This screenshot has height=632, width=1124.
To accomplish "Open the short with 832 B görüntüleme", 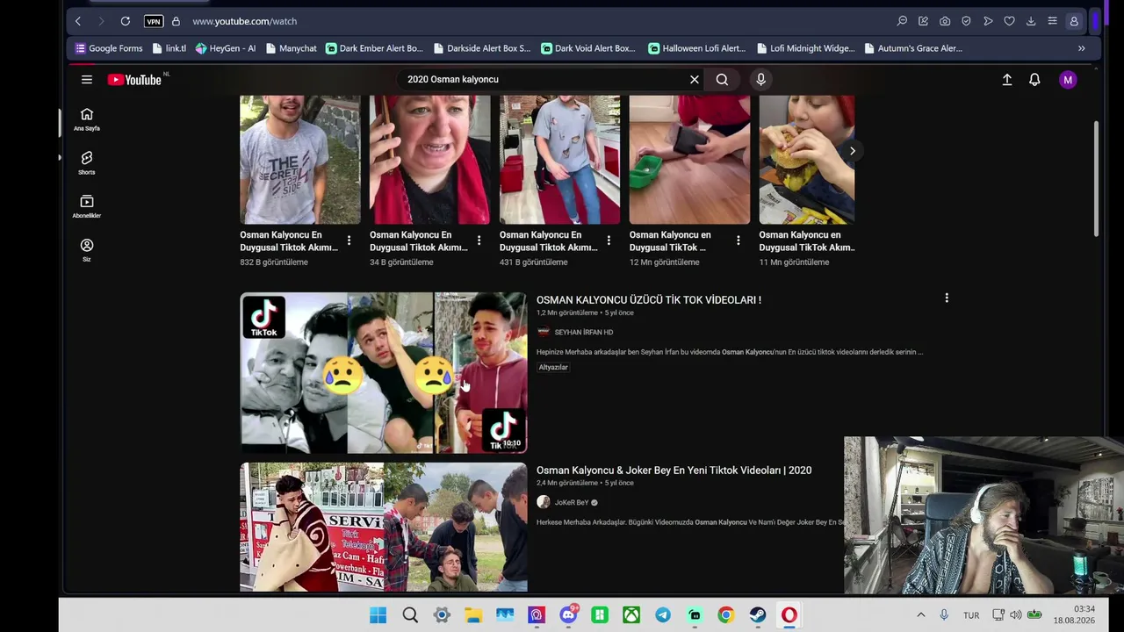I will coord(300,160).
